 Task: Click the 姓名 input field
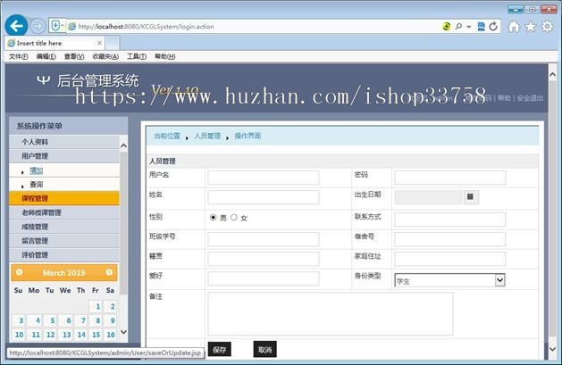click(263, 197)
